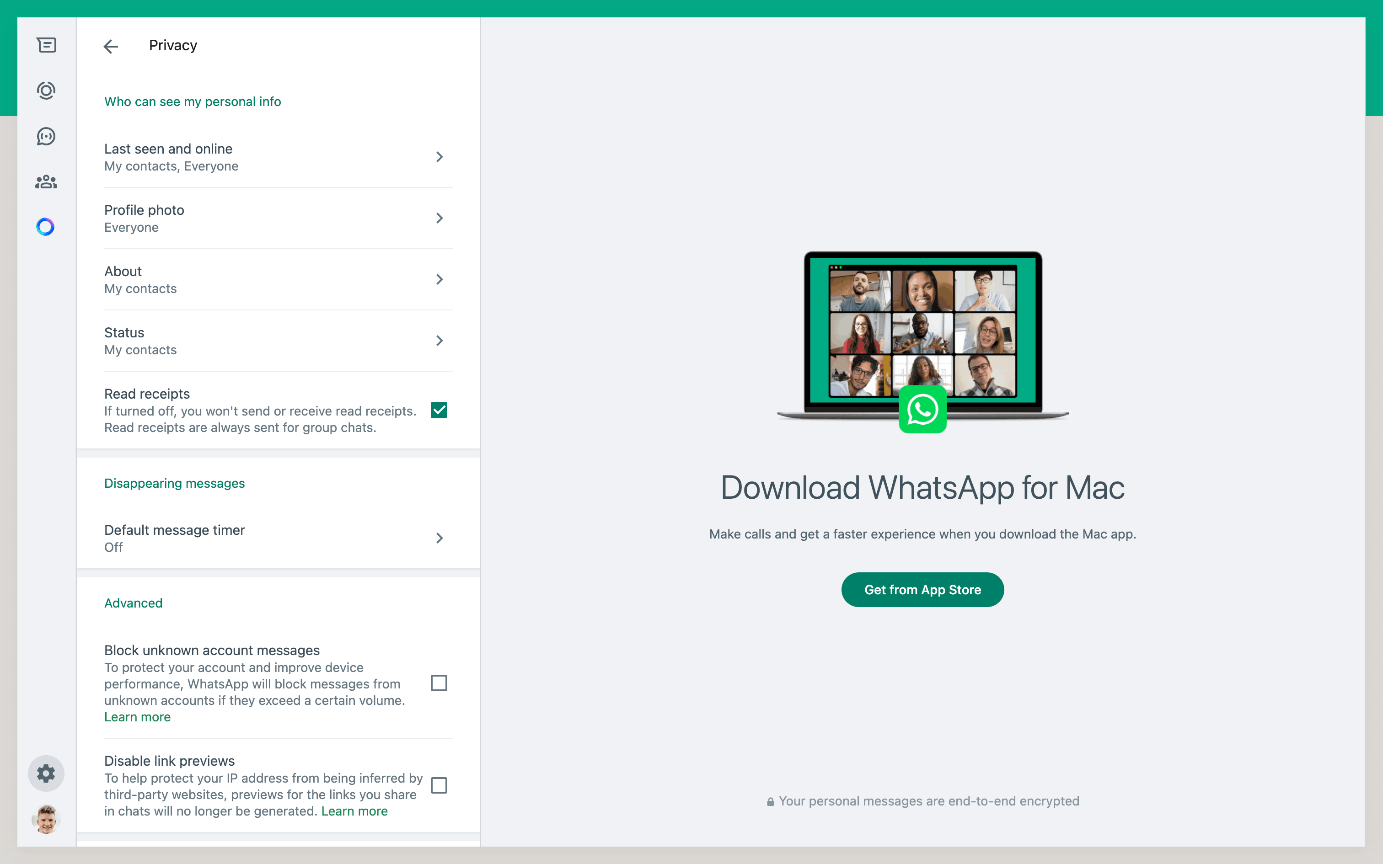Click Learn more under Block unknown accounts
1383x864 pixels.
(x=137, y=717)
